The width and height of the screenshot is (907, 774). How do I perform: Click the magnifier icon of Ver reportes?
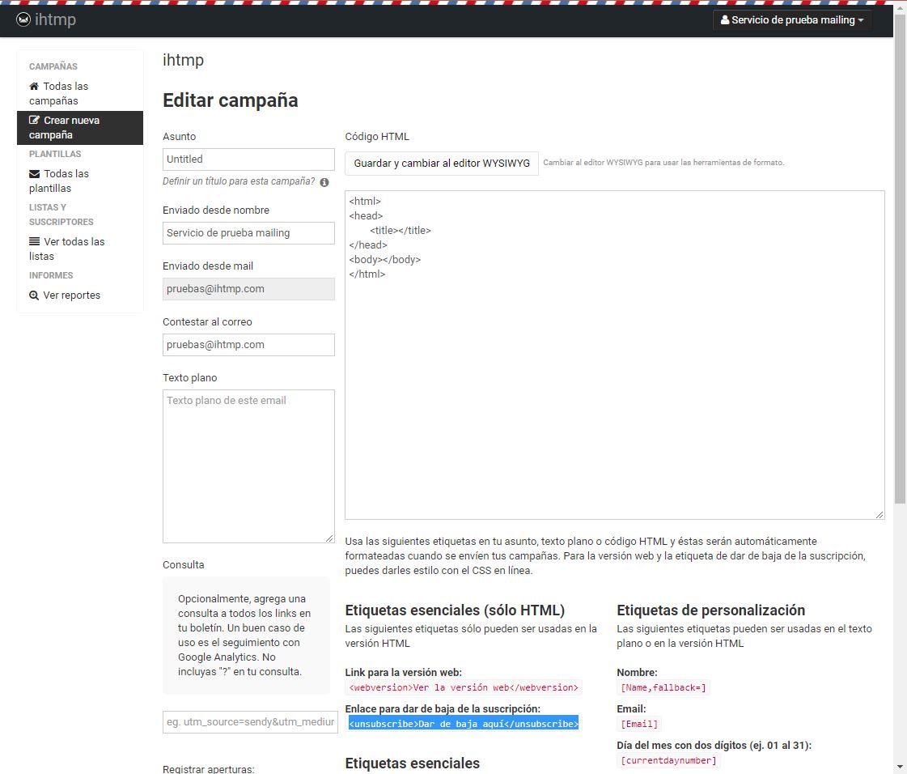(x=34, y=296)
